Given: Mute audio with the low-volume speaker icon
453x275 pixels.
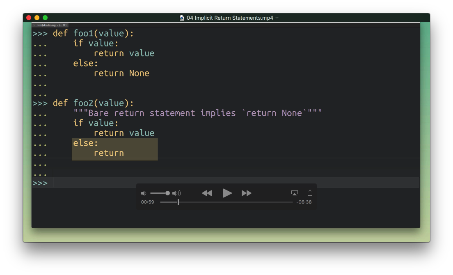Looking at the screenshot, I should click(x=143, y=193).
